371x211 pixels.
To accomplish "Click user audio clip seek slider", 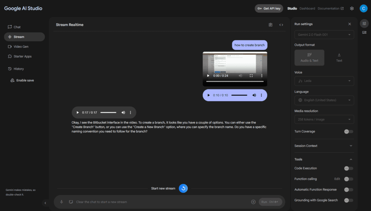I will 239,95.
